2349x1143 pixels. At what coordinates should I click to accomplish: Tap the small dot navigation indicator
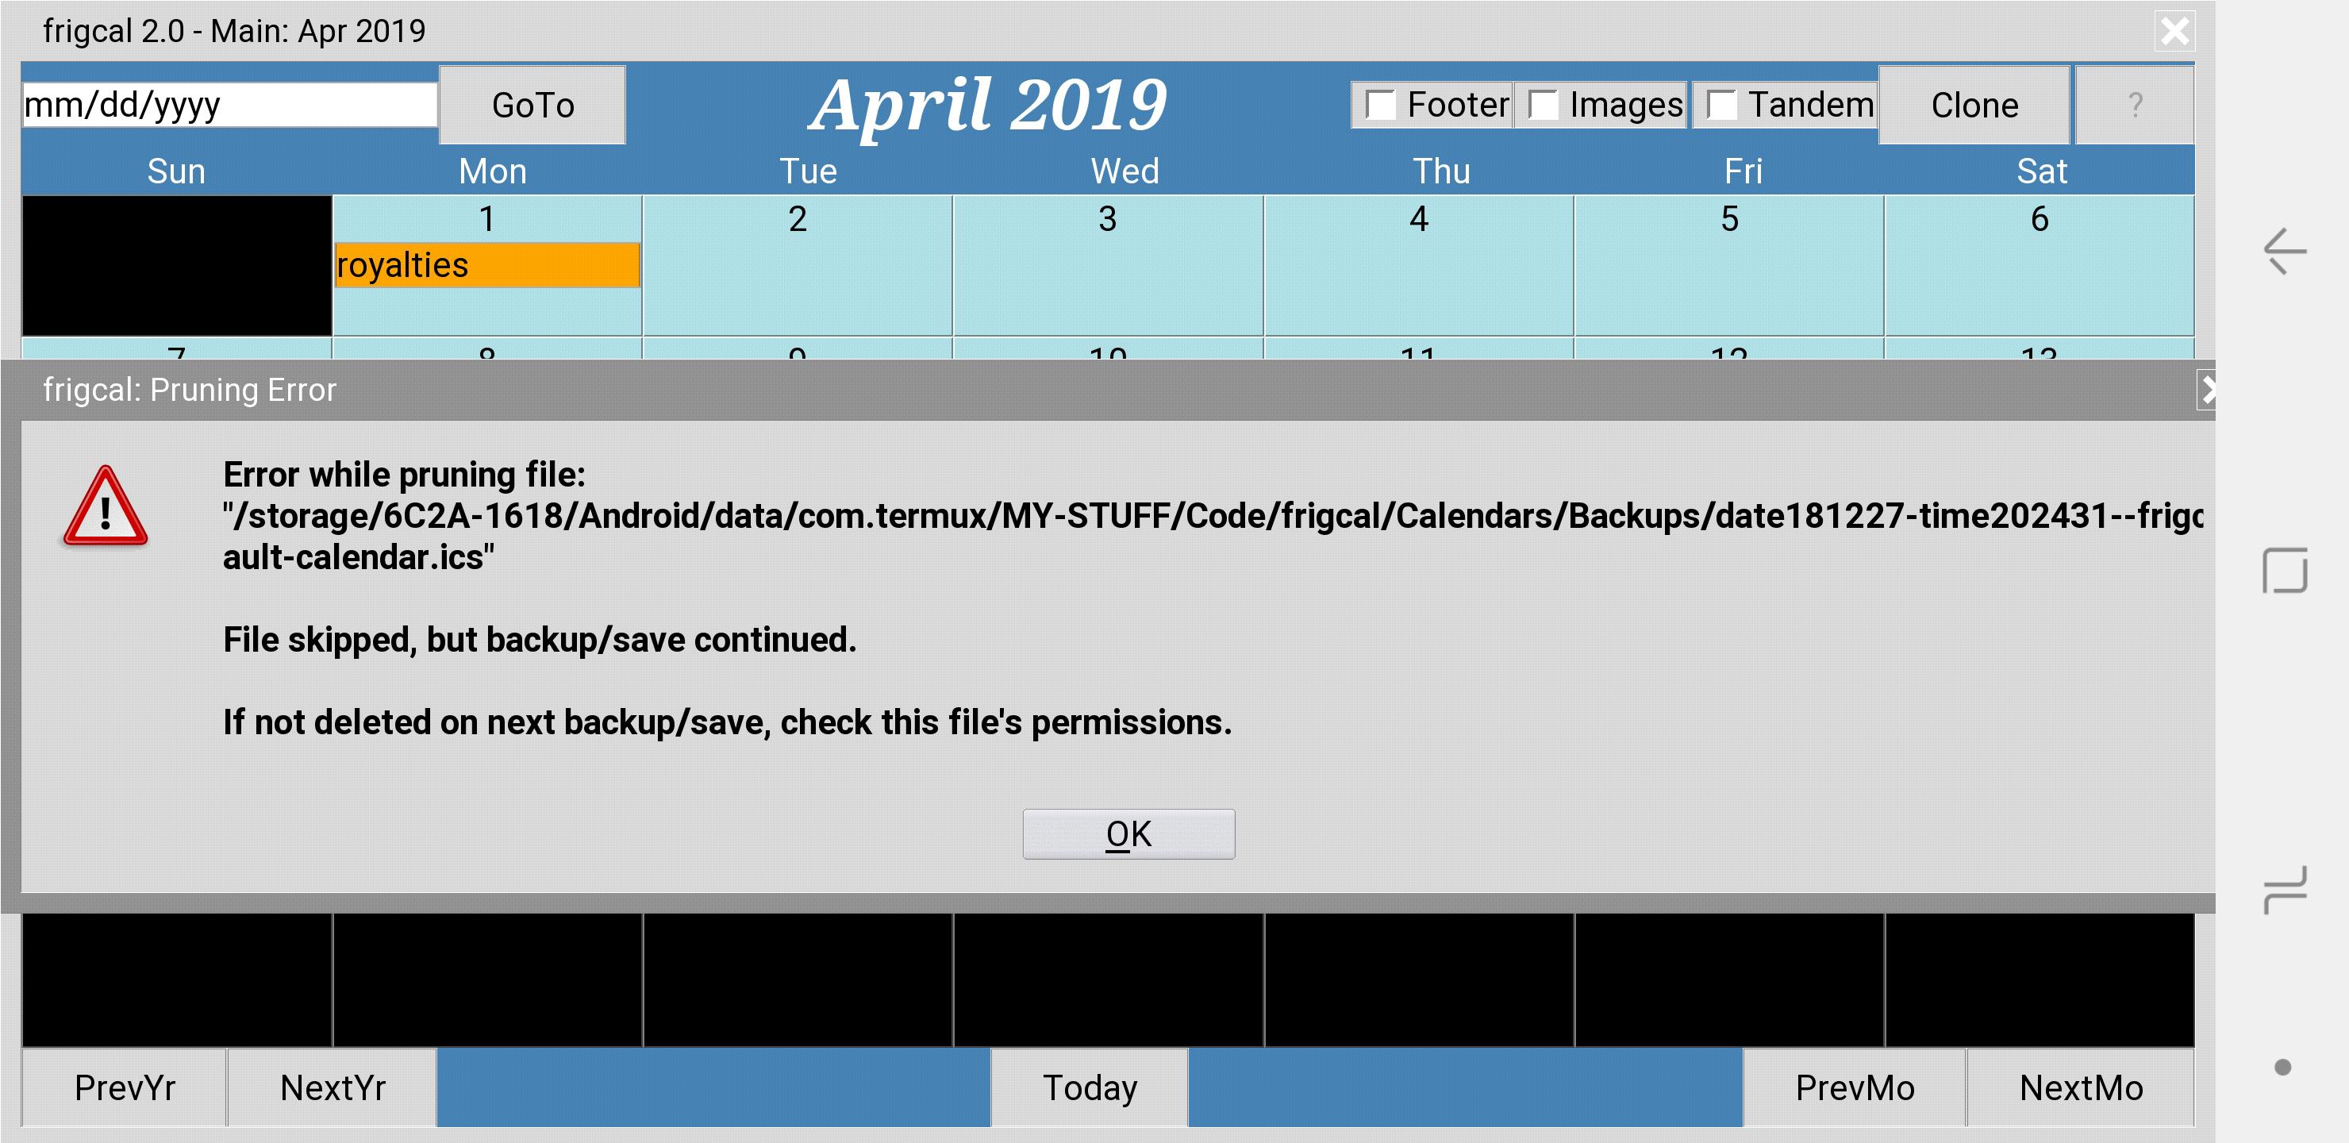click(x=2282, y=1066)
